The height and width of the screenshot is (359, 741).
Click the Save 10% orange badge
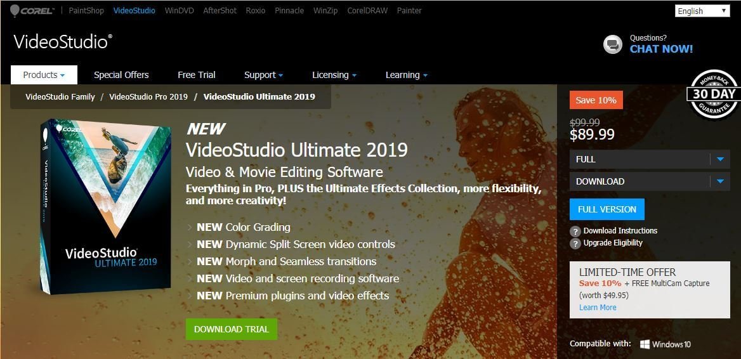pos(596,100)
